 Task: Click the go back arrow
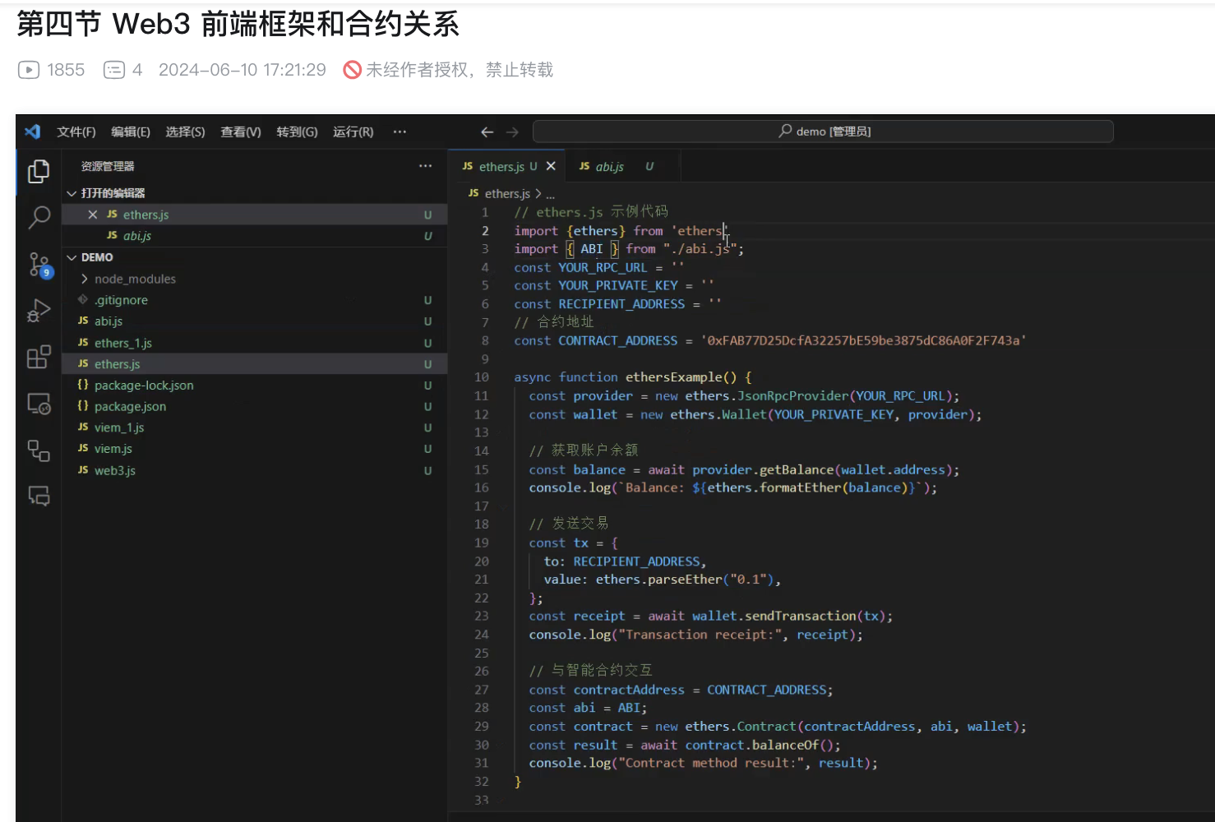(x=487, y=132)
